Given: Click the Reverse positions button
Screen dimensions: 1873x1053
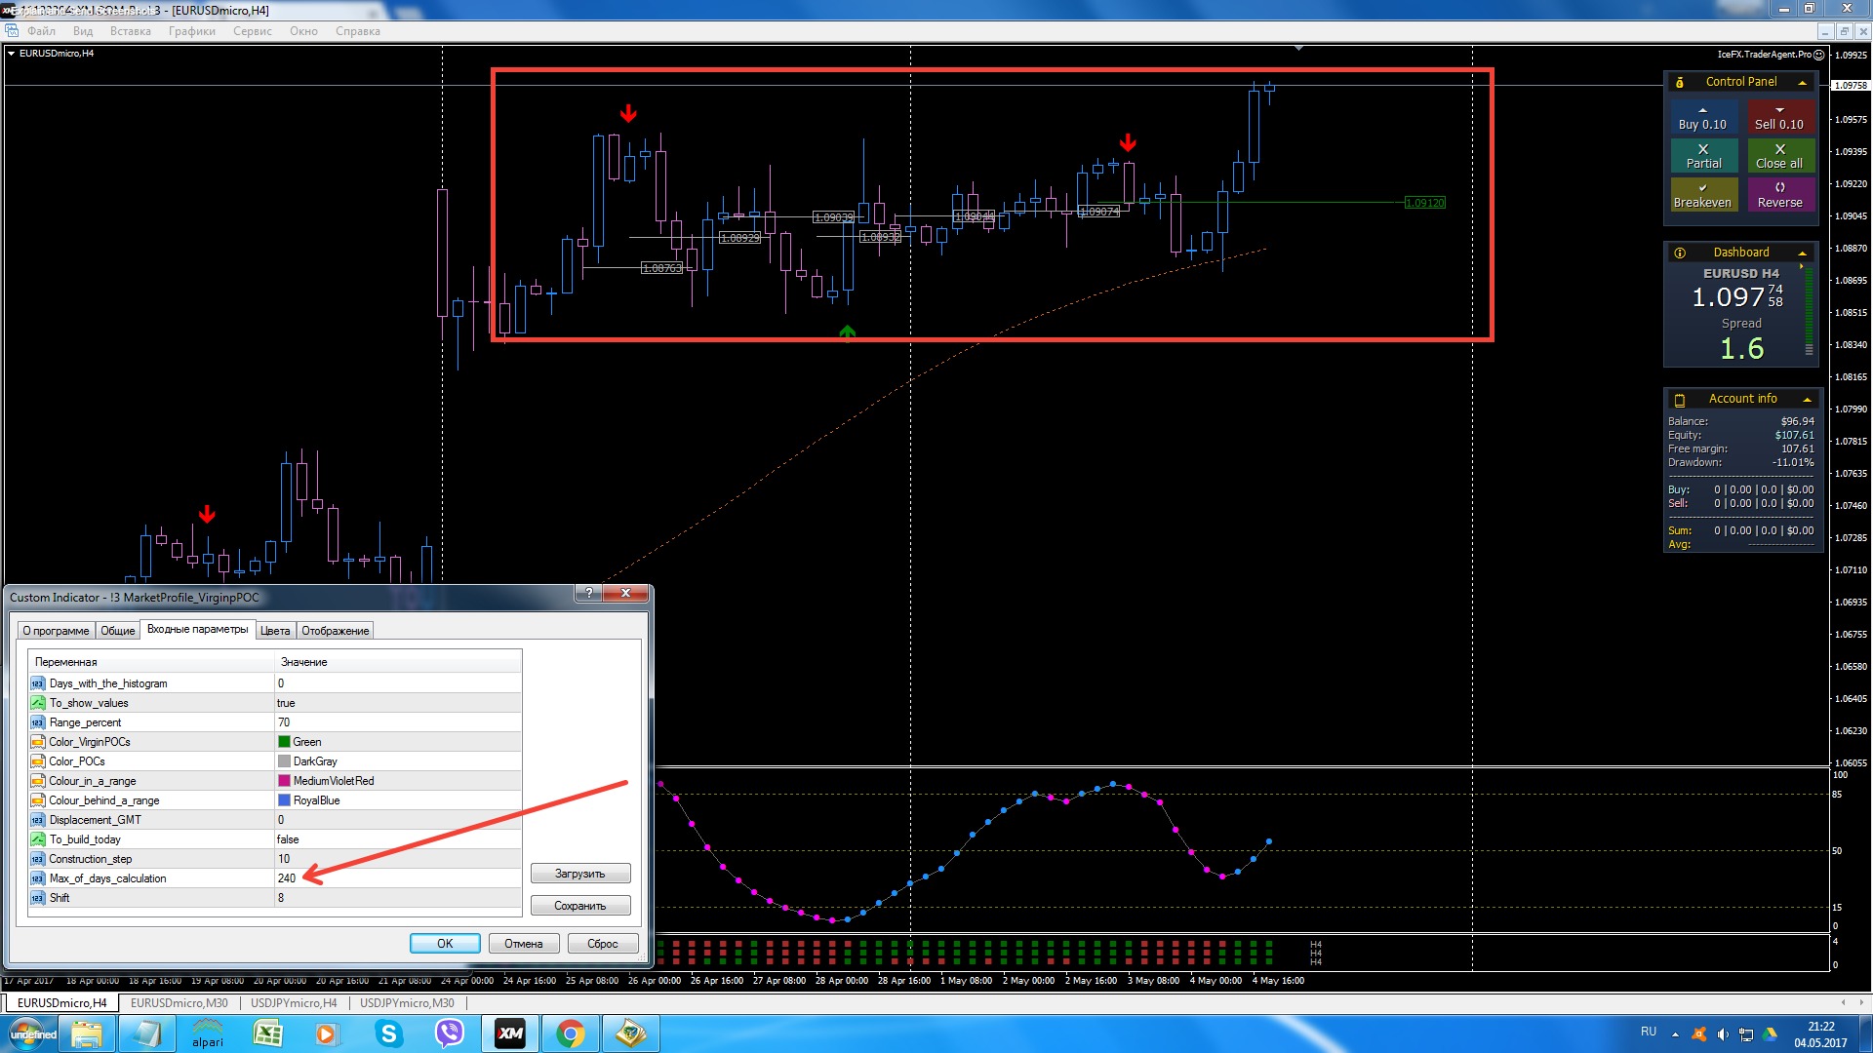Looking at the screenshot, I should coord(1780,195).
